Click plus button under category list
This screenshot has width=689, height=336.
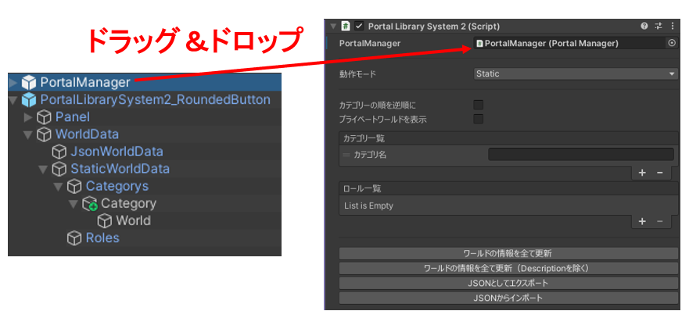pos(642,173)
